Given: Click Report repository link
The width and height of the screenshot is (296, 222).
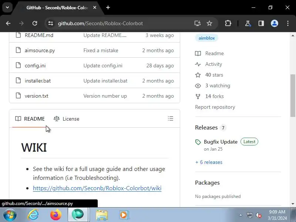Looking at the screenshot, I should click(x=215, y=107).
